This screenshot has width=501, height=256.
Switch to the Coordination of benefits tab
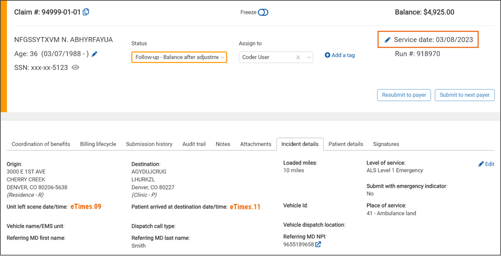41,144
